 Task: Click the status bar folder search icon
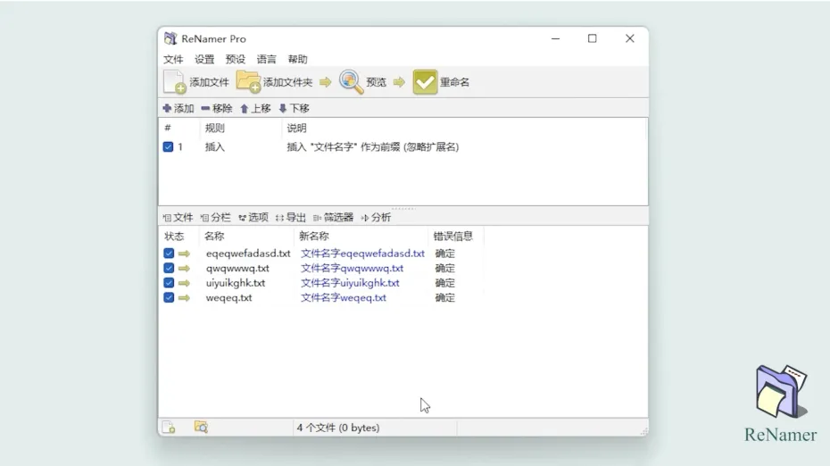201,427
